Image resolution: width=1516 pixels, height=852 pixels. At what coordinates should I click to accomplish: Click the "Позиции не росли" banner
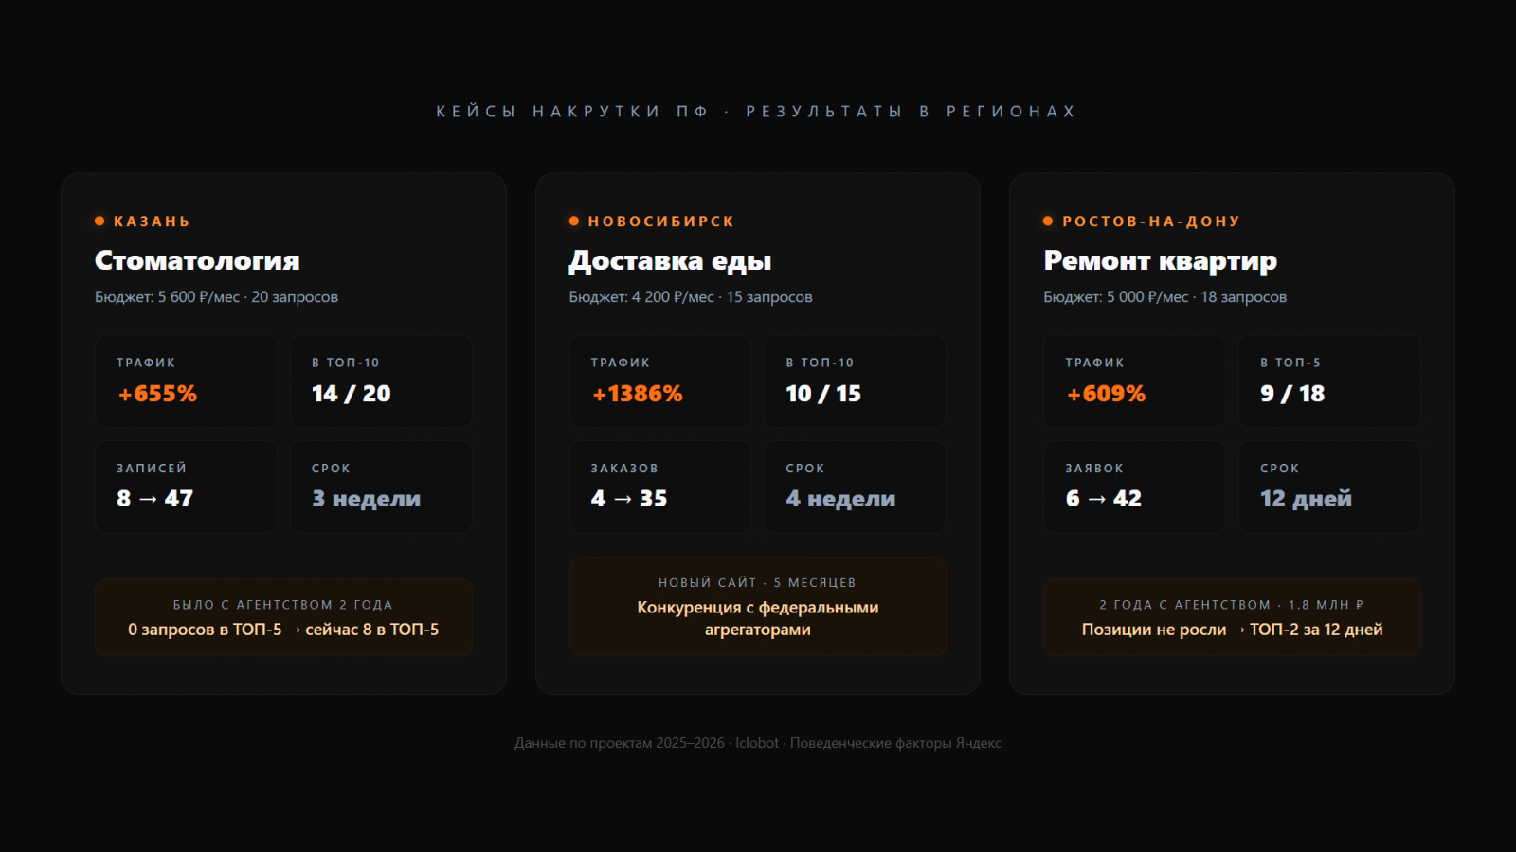pos(1232,617)
